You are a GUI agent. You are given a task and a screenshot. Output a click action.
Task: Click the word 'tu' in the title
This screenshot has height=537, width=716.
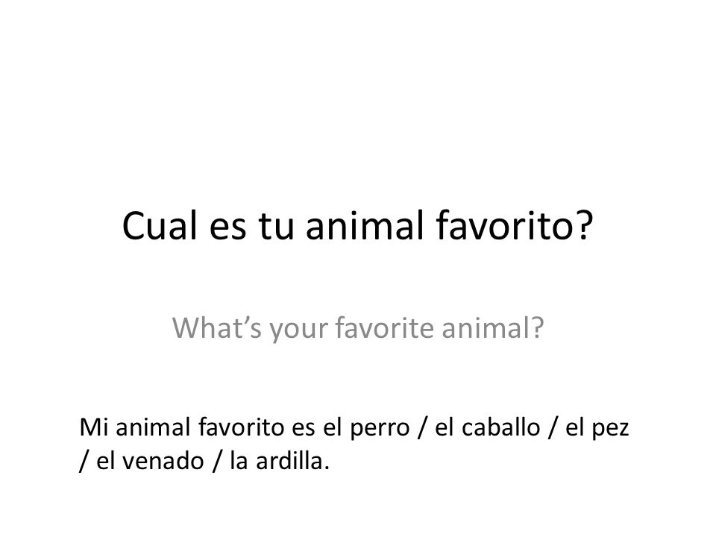tap(276, 227)
